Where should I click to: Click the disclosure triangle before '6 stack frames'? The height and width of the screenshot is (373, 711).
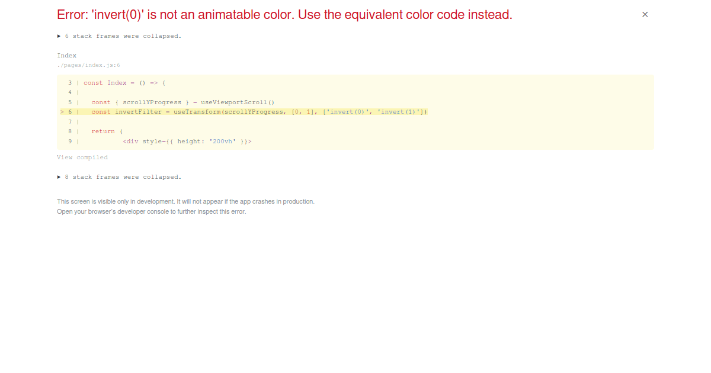pos(59,36)
